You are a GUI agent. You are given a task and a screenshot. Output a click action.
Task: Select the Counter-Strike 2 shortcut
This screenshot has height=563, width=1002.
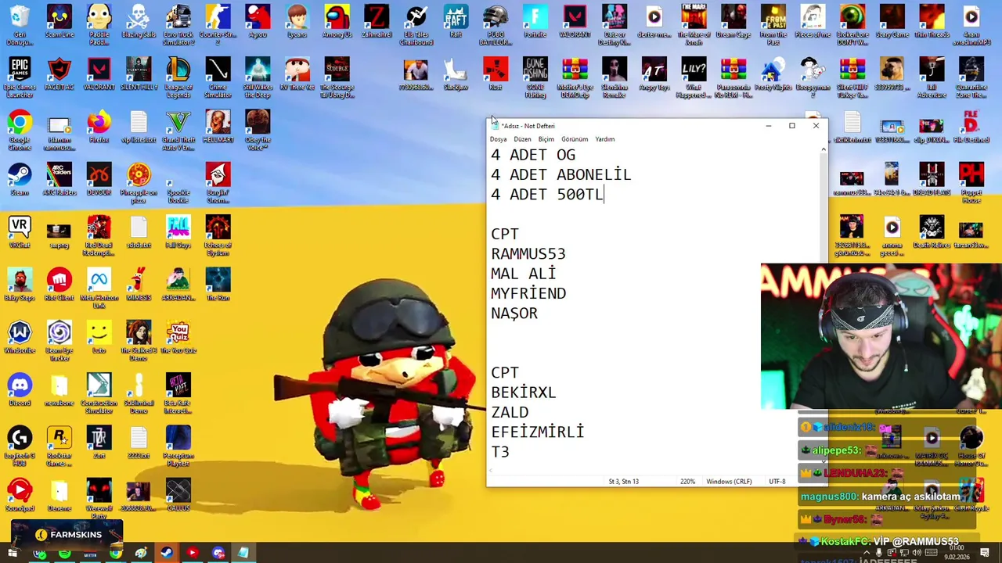point(218,25)
